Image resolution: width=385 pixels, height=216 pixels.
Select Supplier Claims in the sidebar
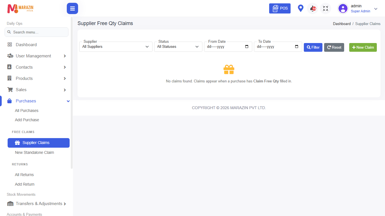pos(39,143)
